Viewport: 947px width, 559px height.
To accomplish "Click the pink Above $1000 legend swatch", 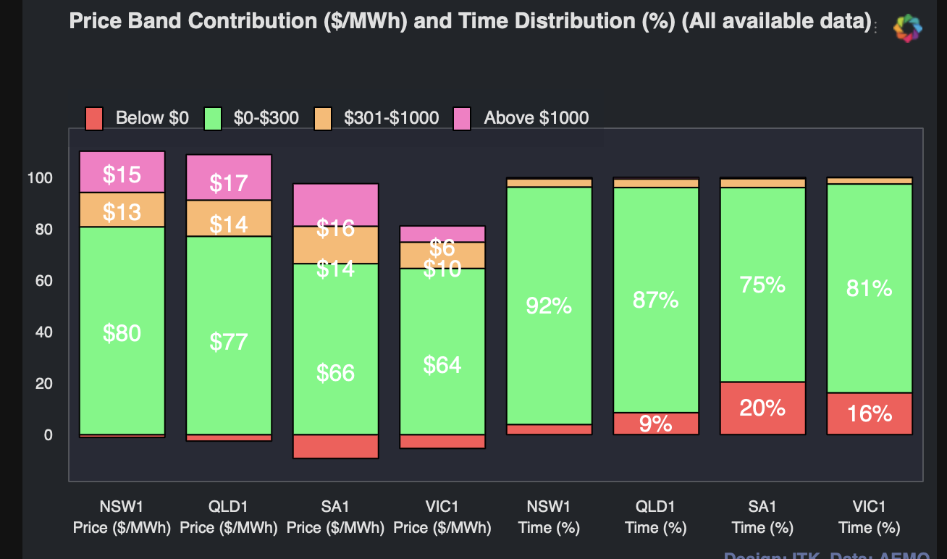I will click(462, 118).
